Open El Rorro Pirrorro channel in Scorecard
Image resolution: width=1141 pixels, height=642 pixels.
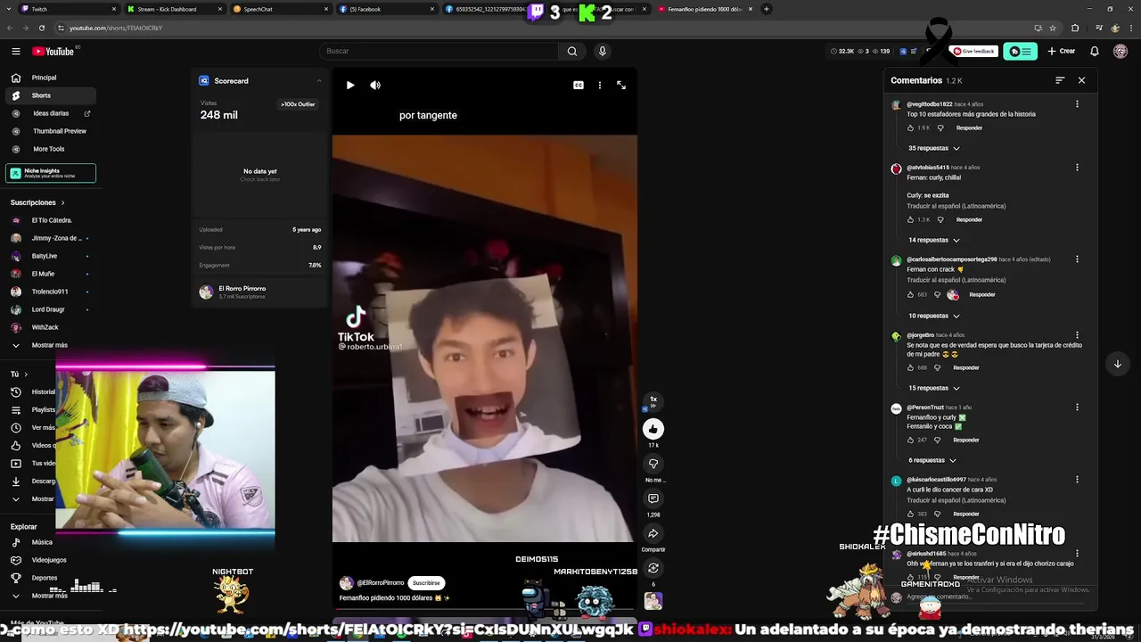242,292
